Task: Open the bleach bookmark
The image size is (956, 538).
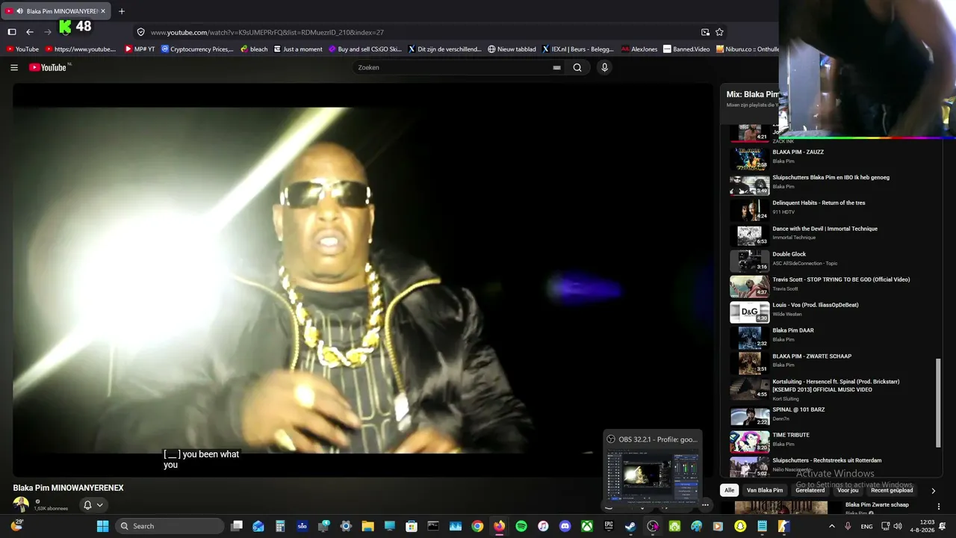Action: (x=254, y=49)
